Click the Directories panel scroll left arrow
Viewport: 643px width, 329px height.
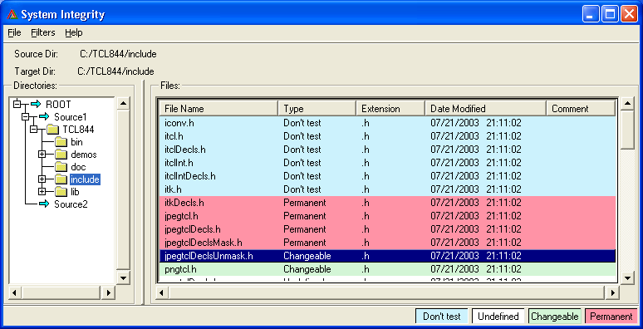pos(15,292)
